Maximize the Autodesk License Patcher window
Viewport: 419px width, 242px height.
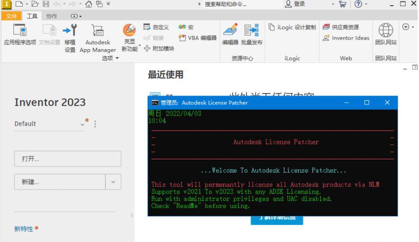click(367, 103)
